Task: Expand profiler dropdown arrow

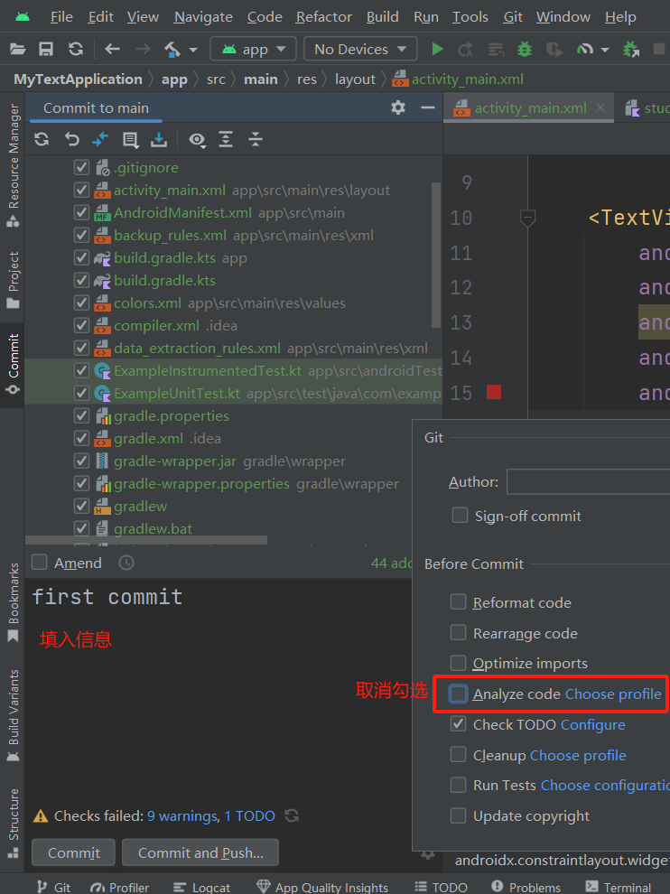Action: (x=605, y=51)
